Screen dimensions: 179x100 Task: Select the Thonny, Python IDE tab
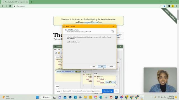coord(15,2)
